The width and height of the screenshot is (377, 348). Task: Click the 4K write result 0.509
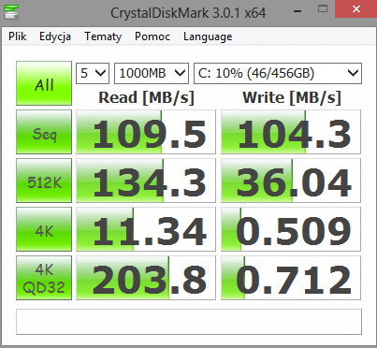coord(291,229)
